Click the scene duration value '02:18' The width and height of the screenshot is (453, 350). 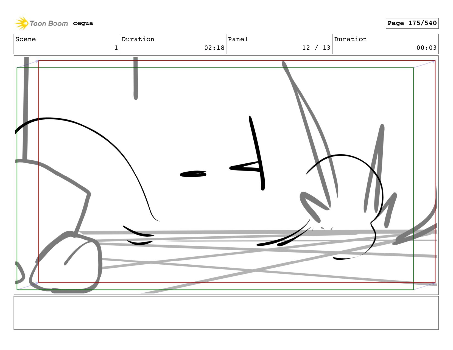click(214, 48)
